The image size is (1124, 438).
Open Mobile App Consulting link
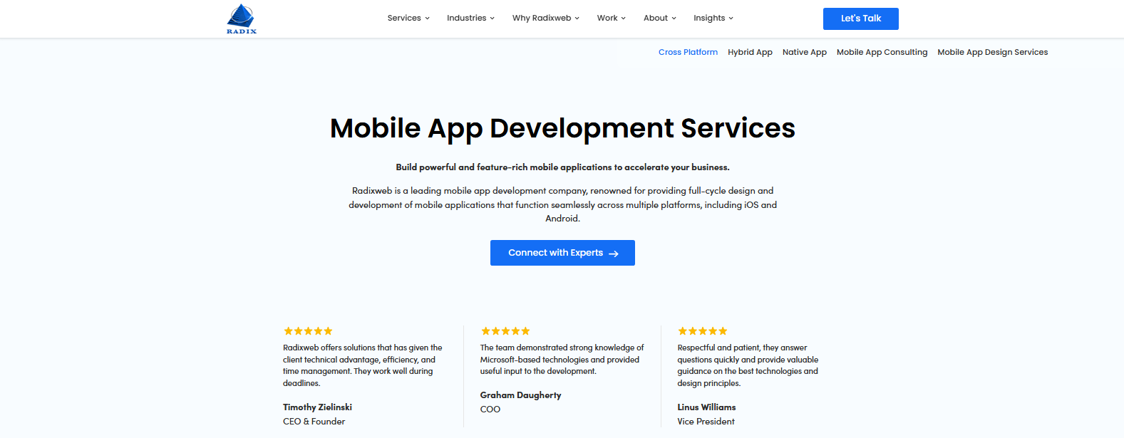point(882,52)
